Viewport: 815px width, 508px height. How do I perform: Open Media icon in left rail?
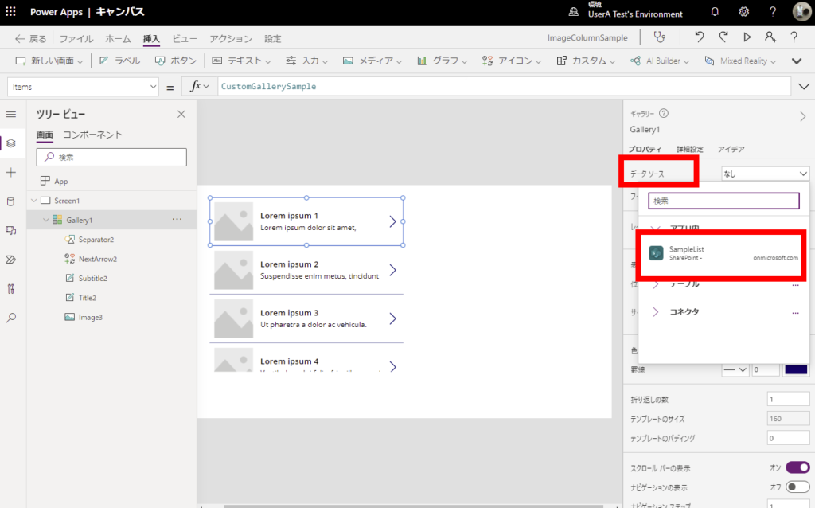(11, 230)
